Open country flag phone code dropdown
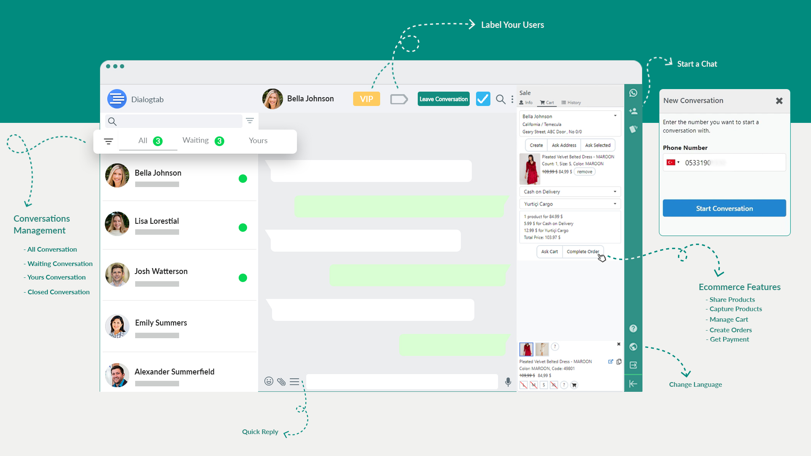 click(x=673, y=163)
